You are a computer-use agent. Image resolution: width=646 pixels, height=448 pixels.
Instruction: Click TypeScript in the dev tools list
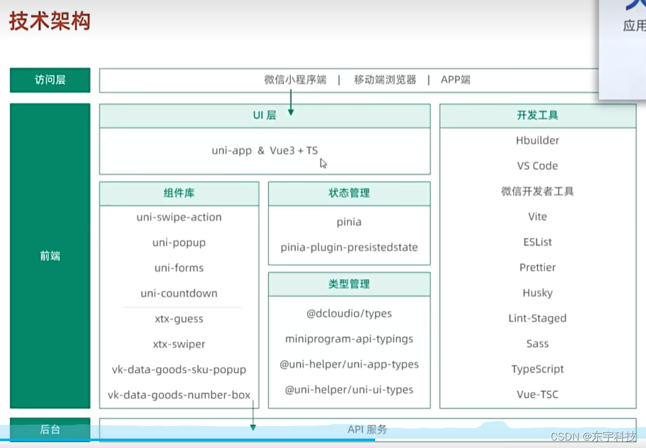click(x=537, y=369)
